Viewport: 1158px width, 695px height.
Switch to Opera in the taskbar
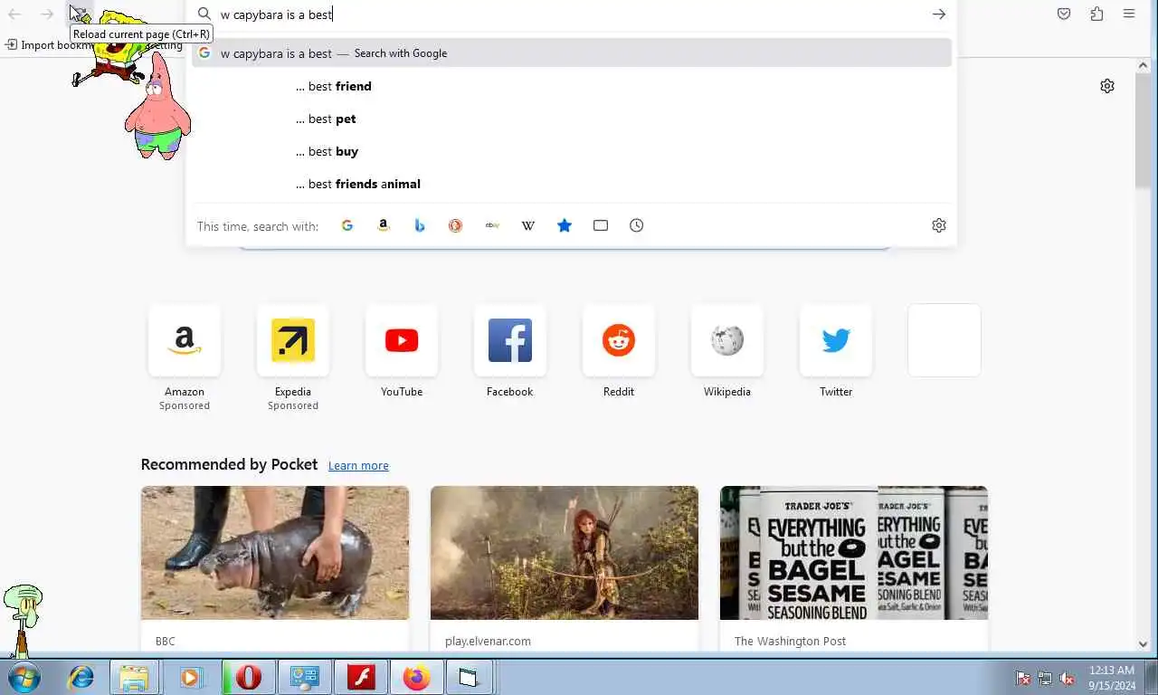[x=248, y=677]
